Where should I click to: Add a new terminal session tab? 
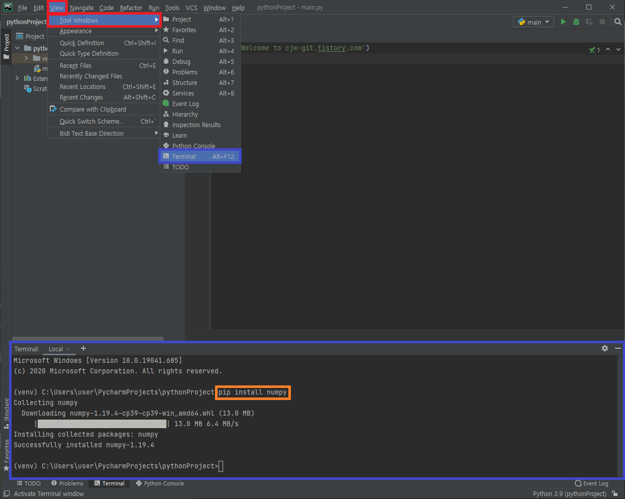pos(83,348)
